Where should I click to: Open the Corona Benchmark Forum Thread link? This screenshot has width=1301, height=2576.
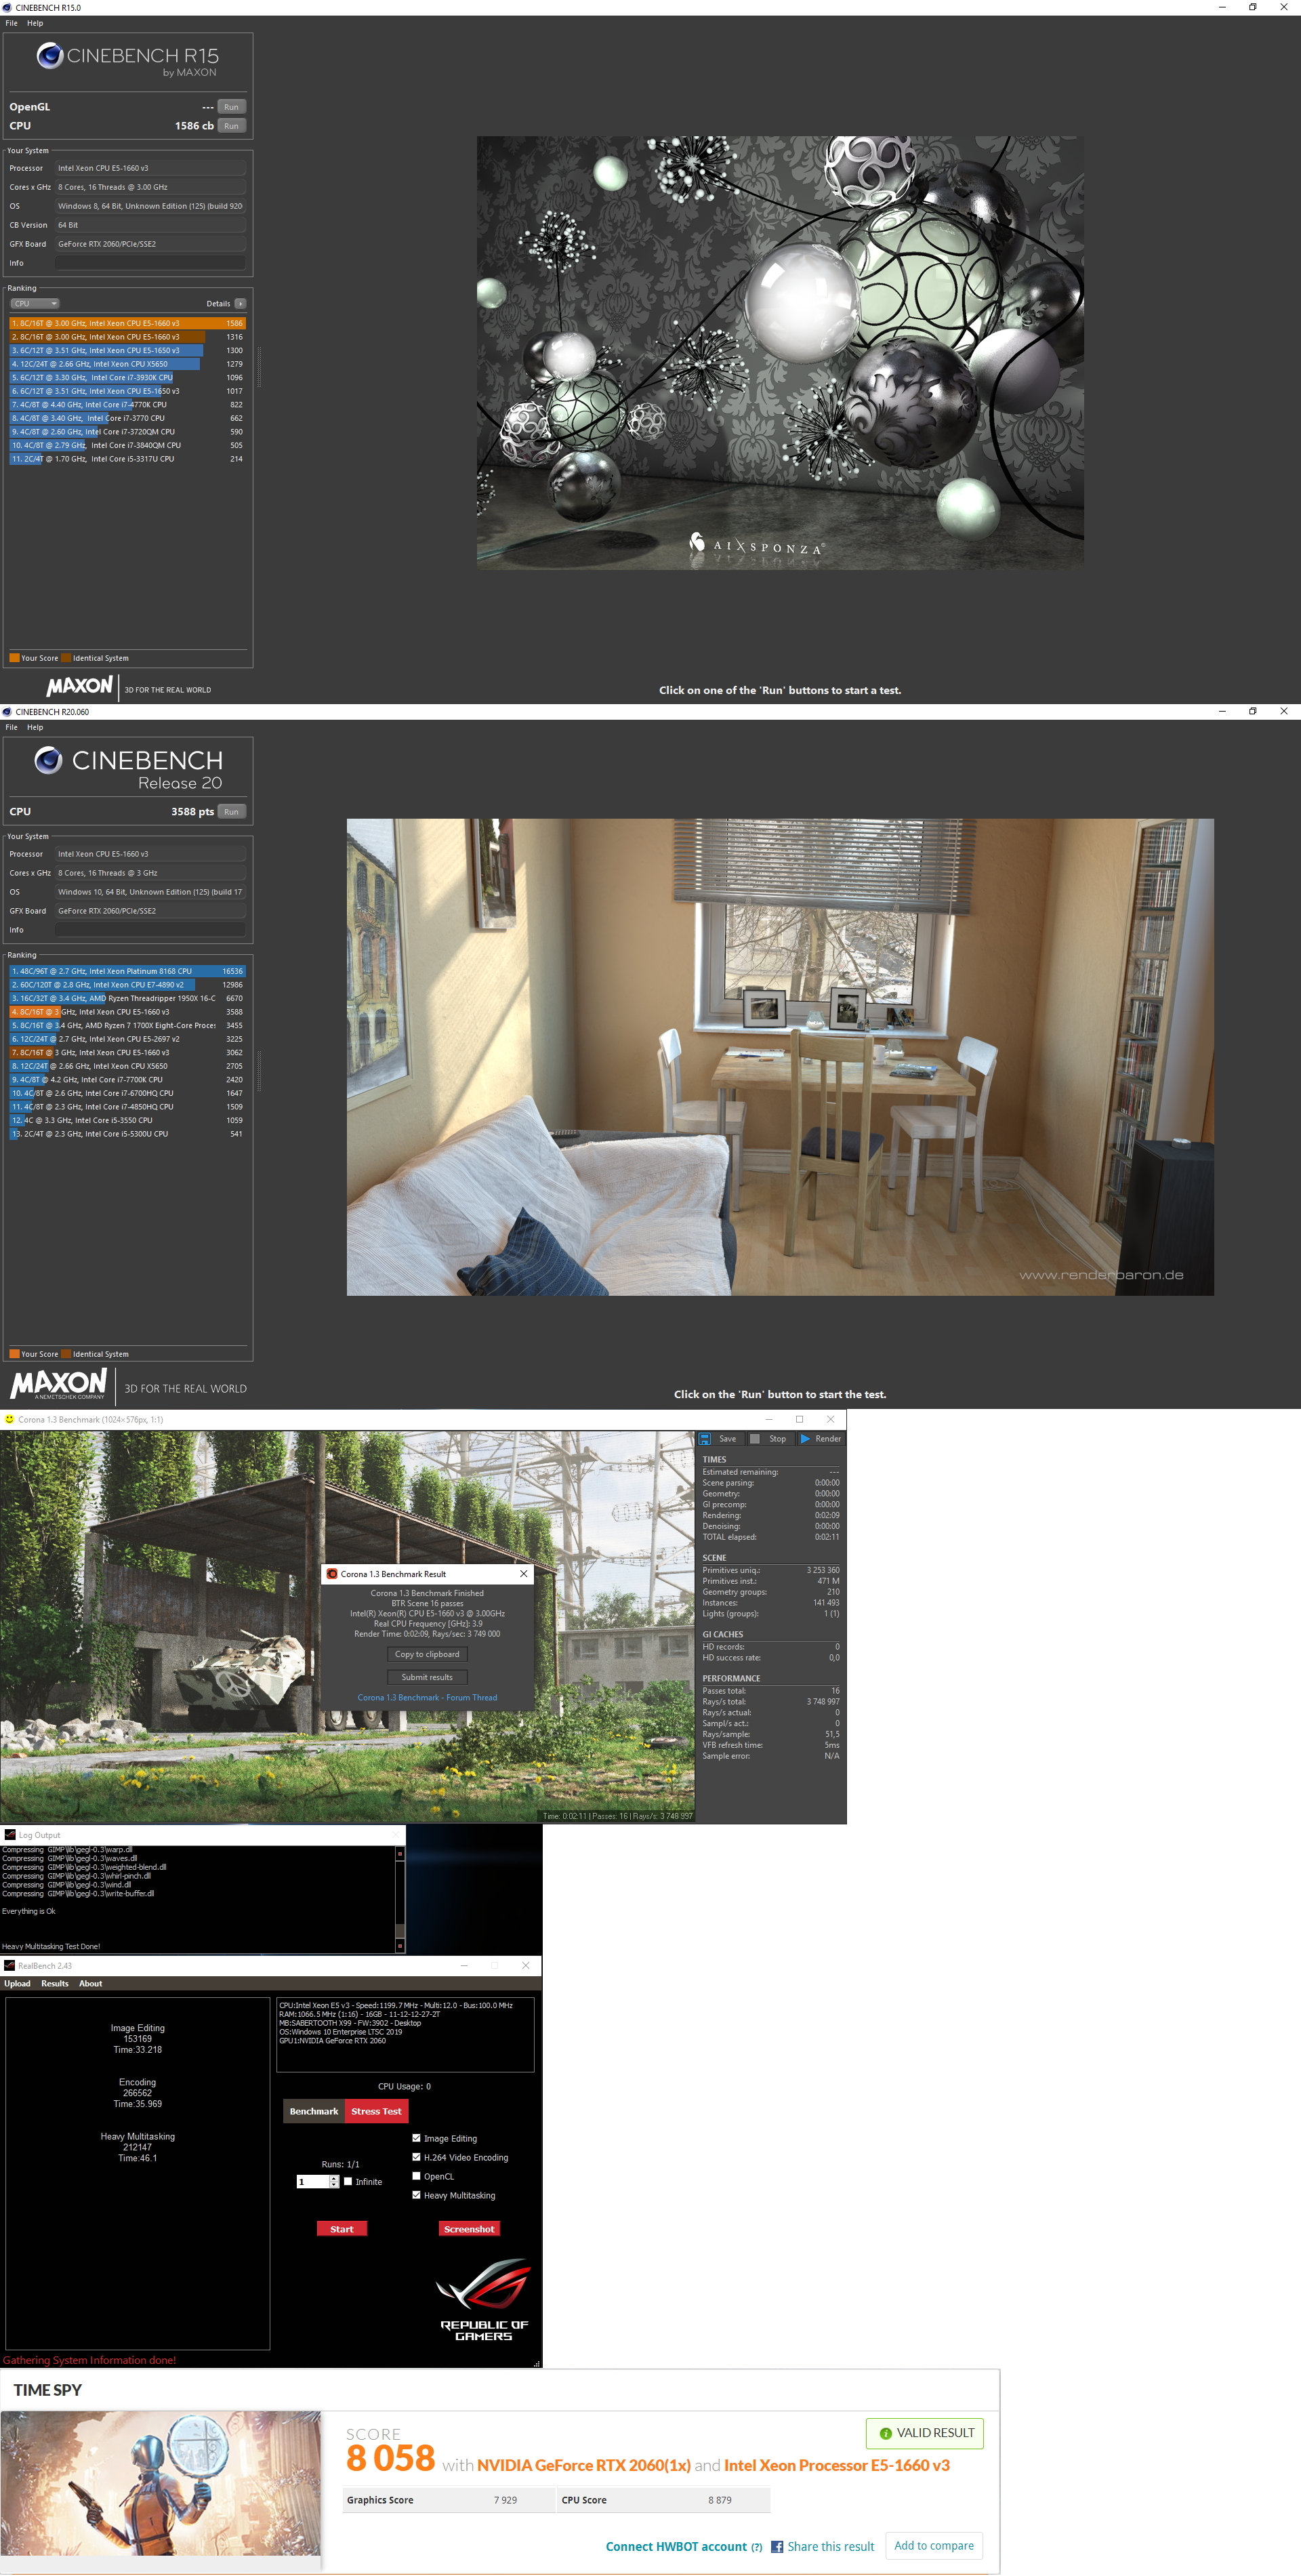[427, 1697]
